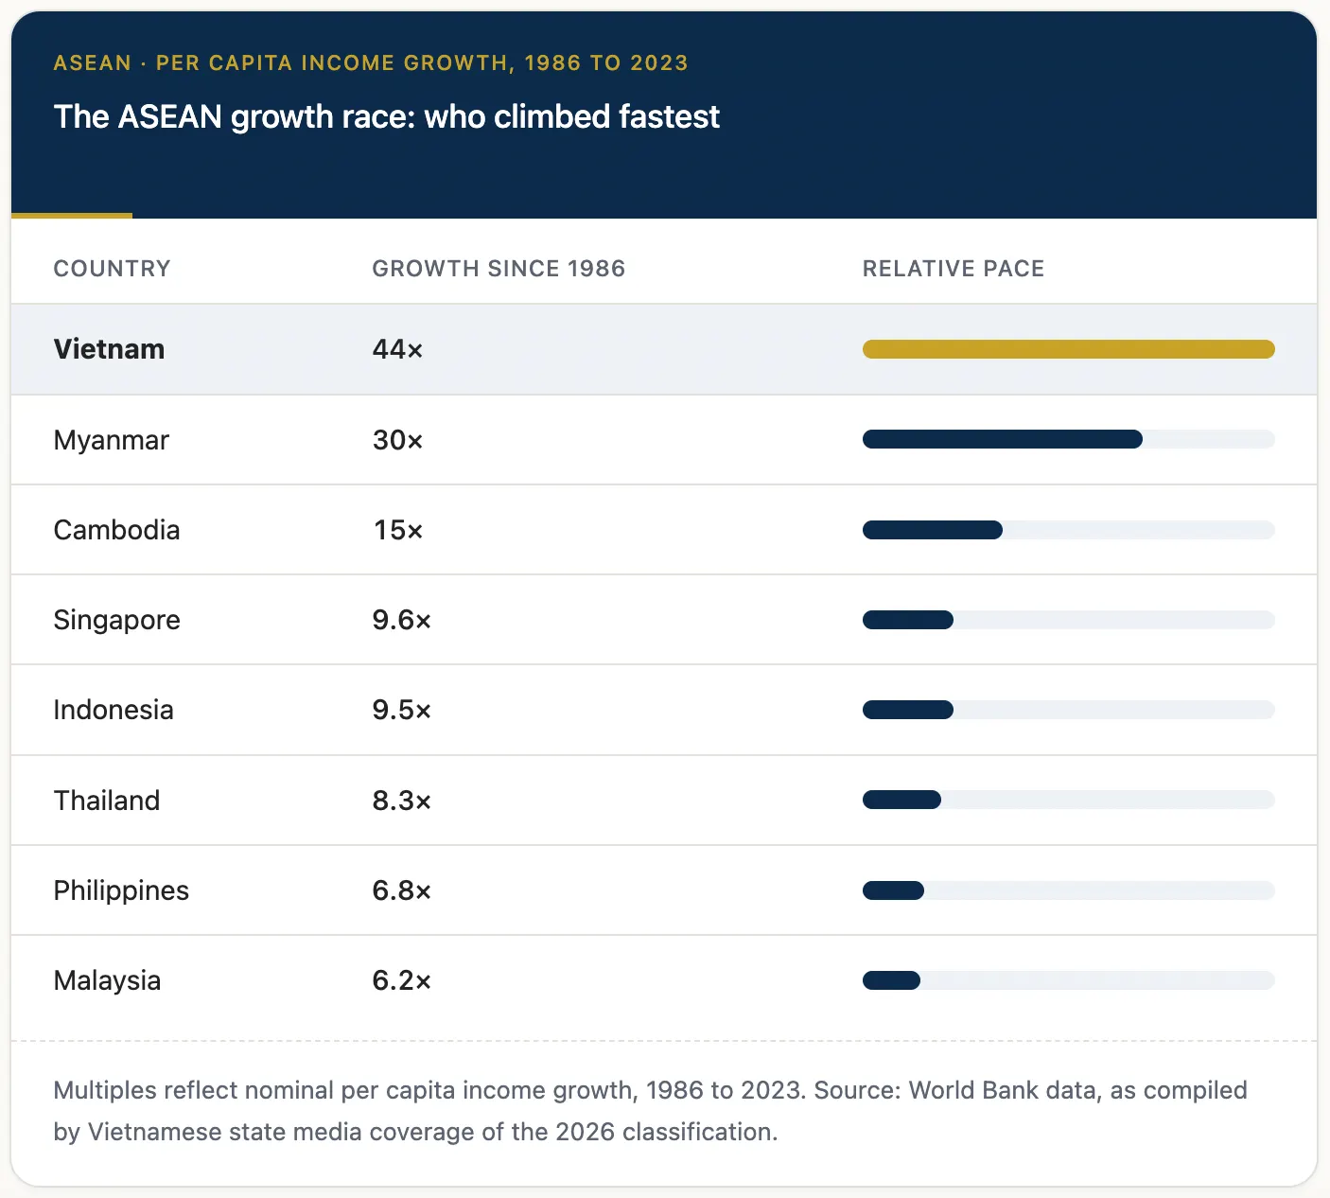Click Vietnam's 44× growth value
1330x1198 pixels.
point(397,349)
